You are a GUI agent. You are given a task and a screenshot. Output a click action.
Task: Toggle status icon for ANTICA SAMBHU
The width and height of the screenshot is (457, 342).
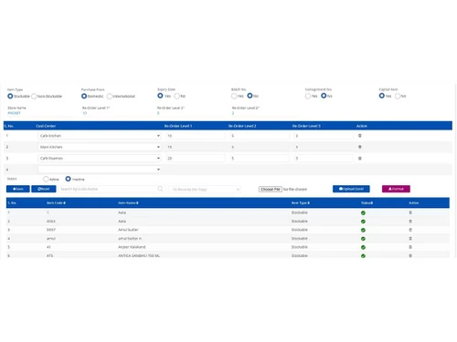tap(363, 256)
